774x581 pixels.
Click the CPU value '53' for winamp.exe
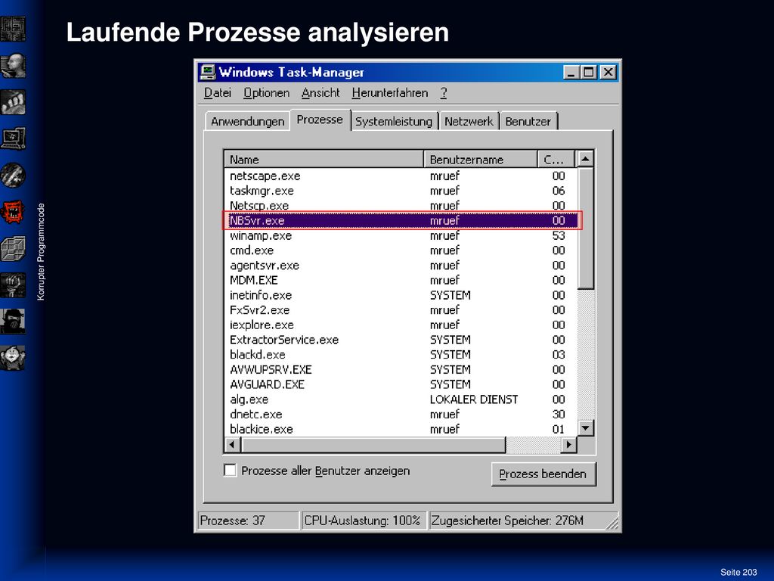(x=559, y=236)
